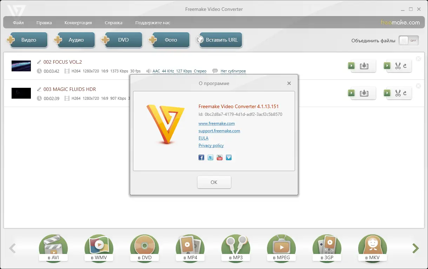Image resolution: width=428 pixels, height=269 pixels.
Task: Convert to 3GP format
Action: pos(327,249)
